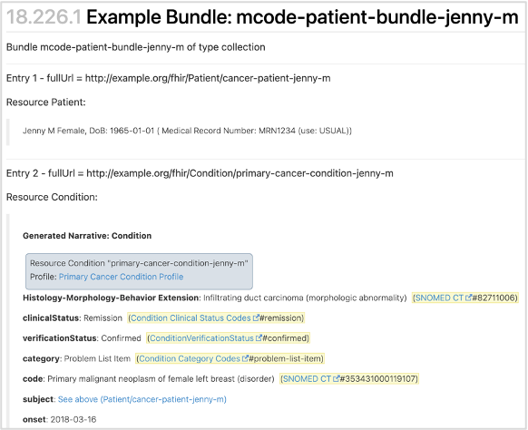Open Condition Clinical Status Codes link
Viewport: 528px width, 430px height.
coord(191,318)
